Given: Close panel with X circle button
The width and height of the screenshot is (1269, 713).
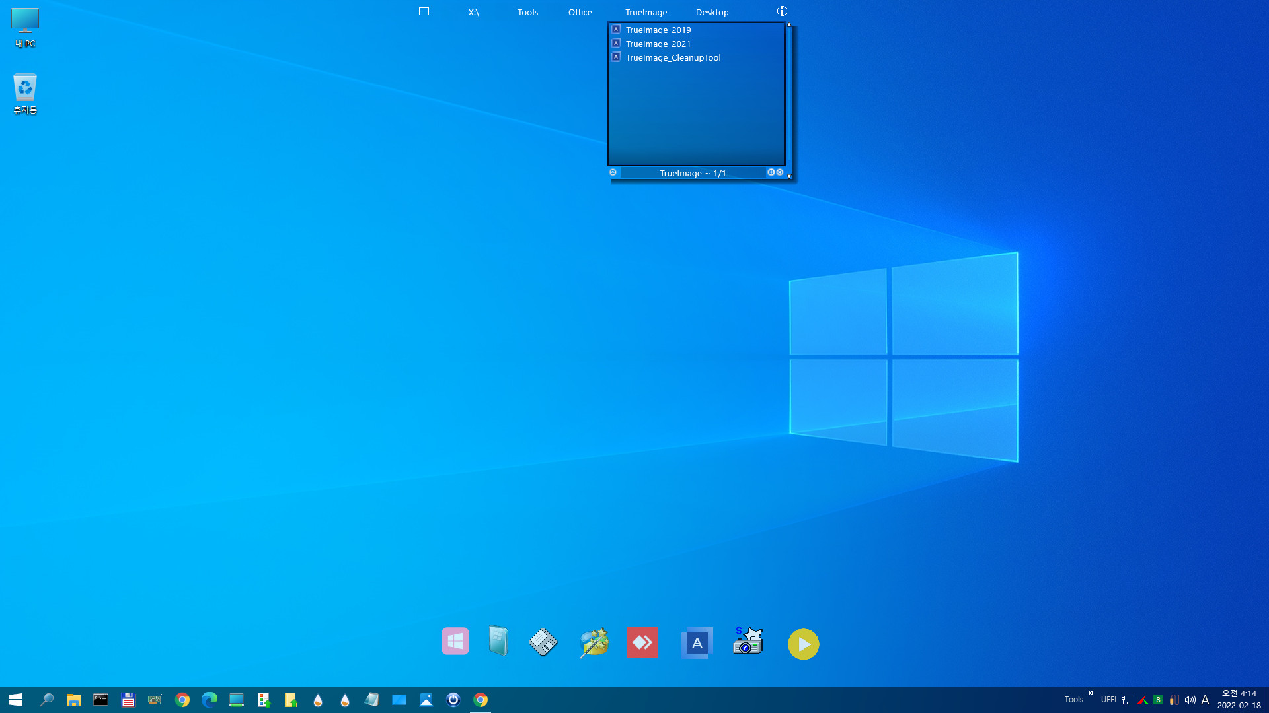Looking at the screenshot, I should coord(780,172).
